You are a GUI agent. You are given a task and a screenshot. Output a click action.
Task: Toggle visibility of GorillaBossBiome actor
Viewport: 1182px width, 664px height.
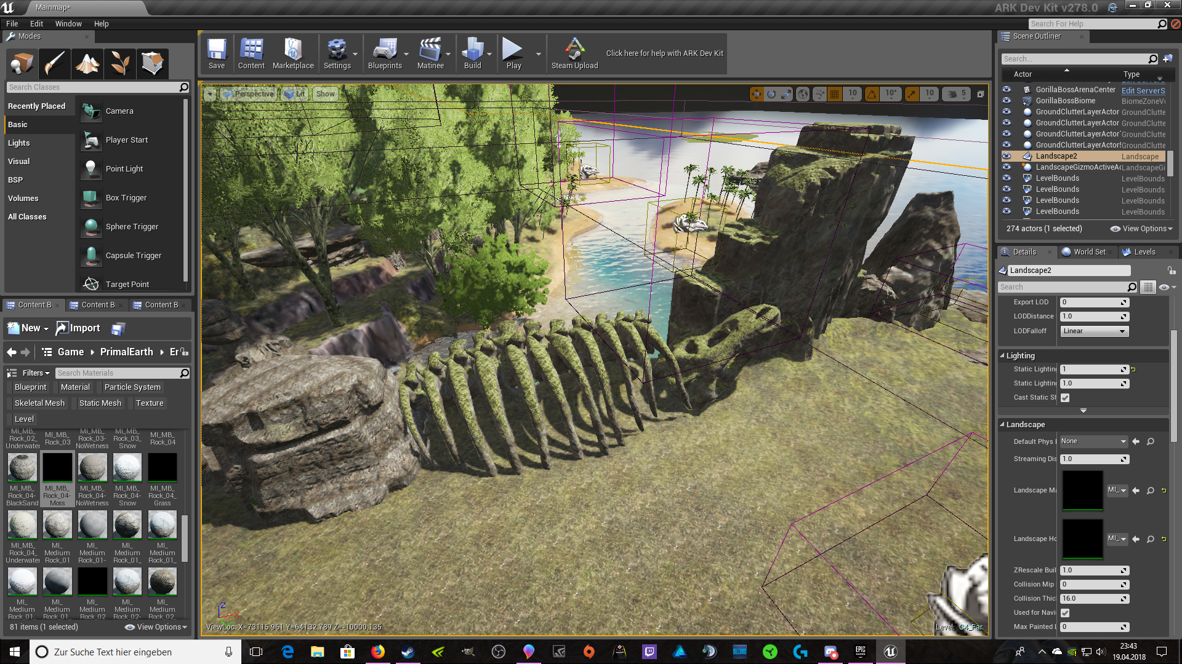click(x=1007, y=101)
